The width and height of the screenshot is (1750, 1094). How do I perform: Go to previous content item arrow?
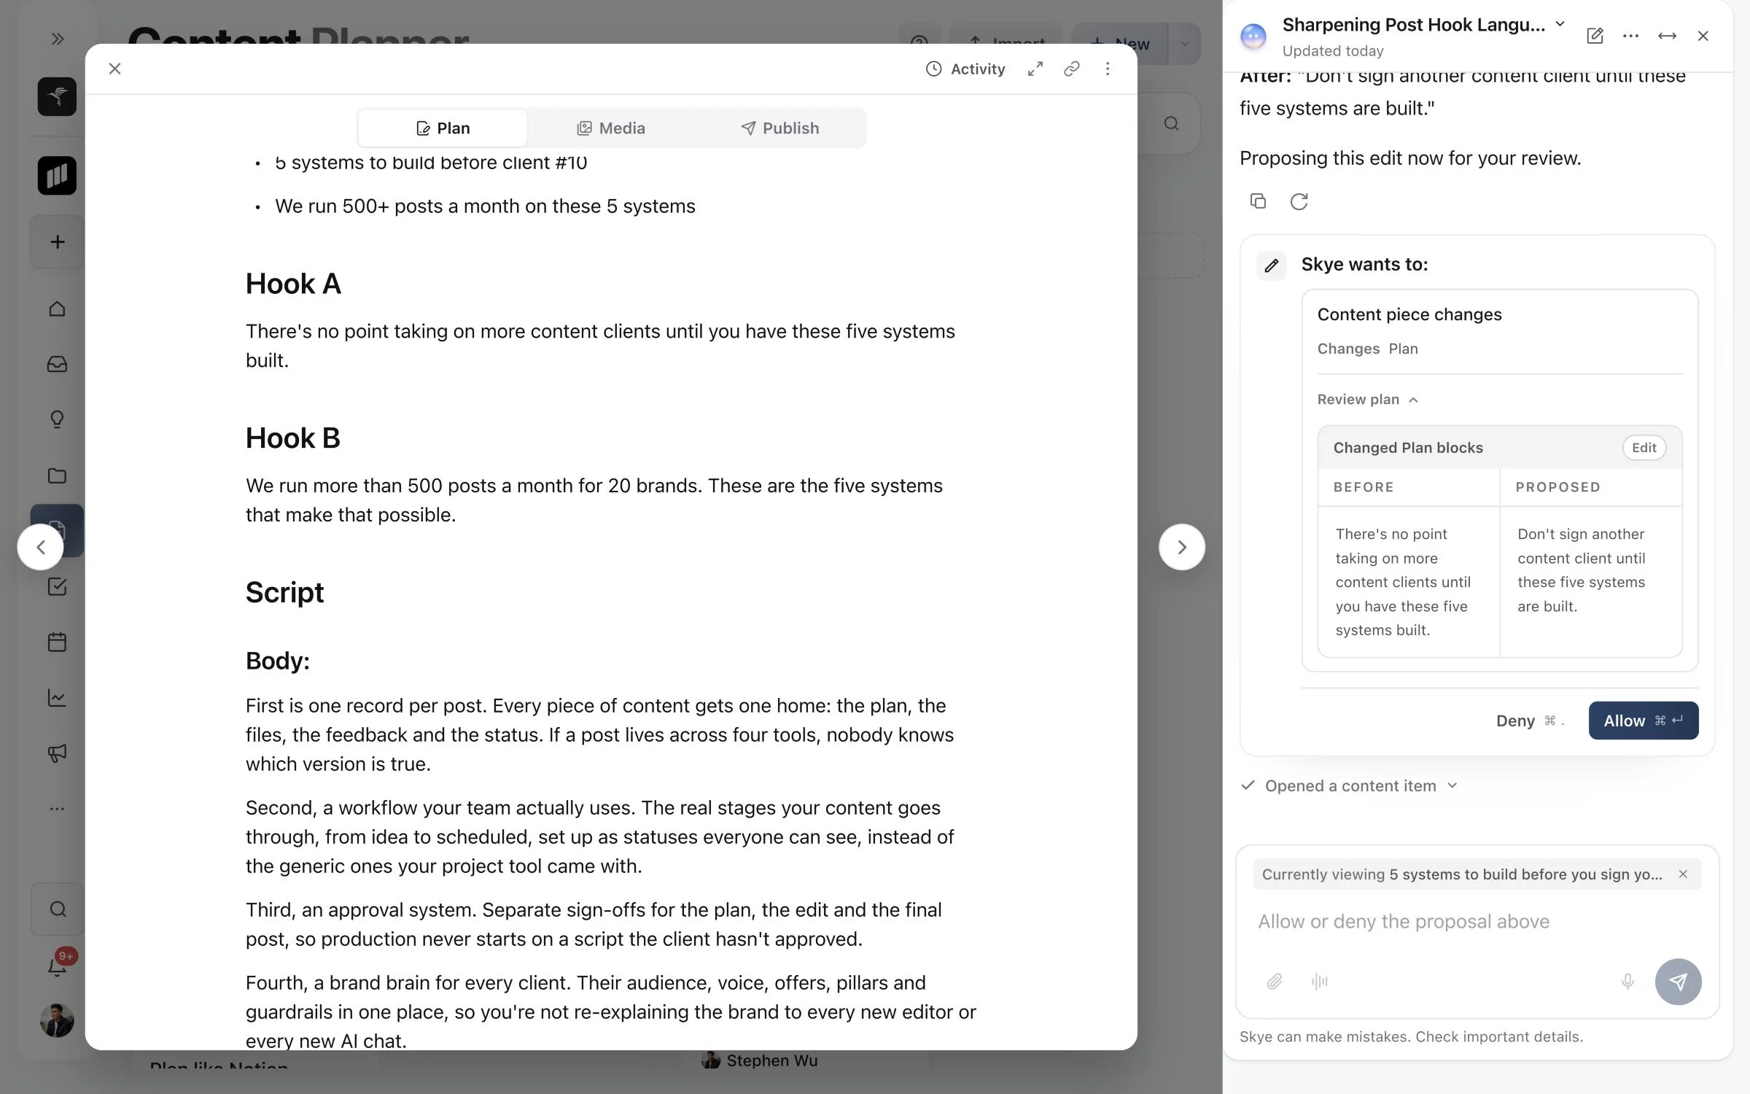coord(41,547)
